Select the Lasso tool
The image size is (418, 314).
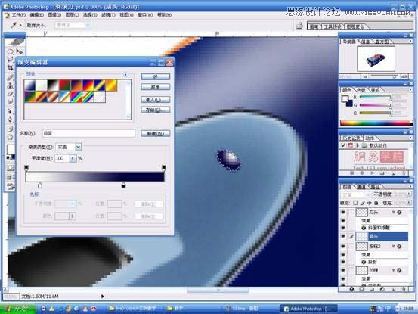click(x=10, y=59)
